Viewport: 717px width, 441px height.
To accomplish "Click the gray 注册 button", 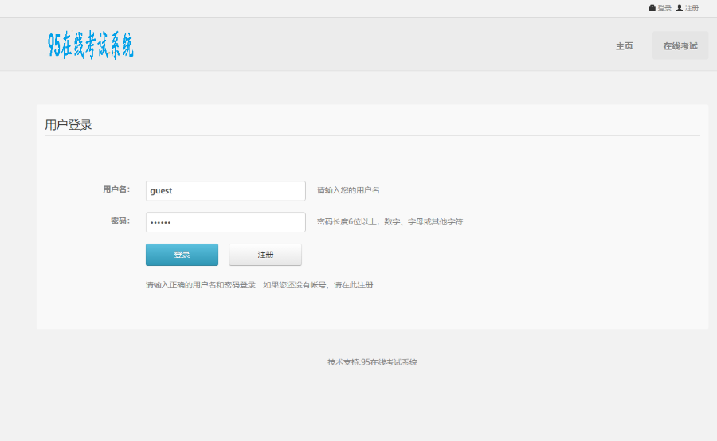I will (x=265, y=255).
